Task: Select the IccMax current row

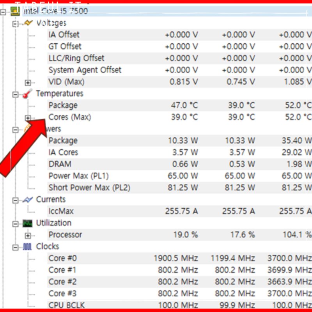Action: tap(179, 211)
